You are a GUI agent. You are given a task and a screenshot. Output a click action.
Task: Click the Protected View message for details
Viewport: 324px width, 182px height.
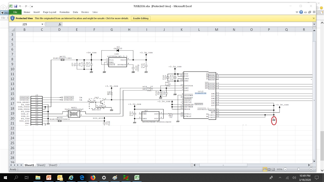coord(82,18)
